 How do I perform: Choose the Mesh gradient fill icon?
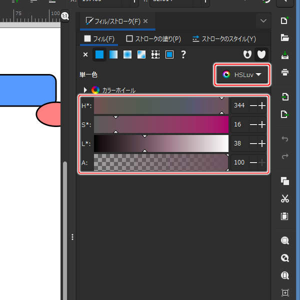coord(141,54)
